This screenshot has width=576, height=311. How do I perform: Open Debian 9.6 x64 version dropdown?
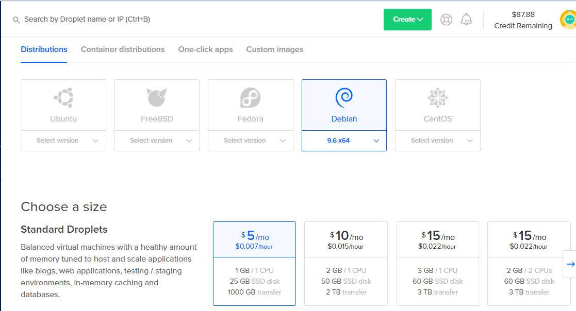click(x=344, y=141)
